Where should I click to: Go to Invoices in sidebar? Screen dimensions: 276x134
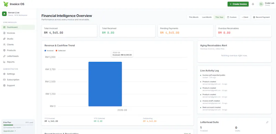(x=18, y=33)
